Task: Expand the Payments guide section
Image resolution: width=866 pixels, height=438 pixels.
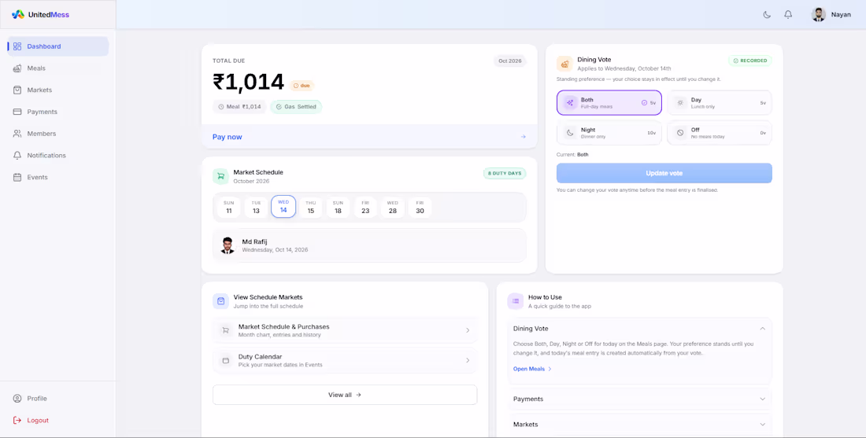Action: 639,398
